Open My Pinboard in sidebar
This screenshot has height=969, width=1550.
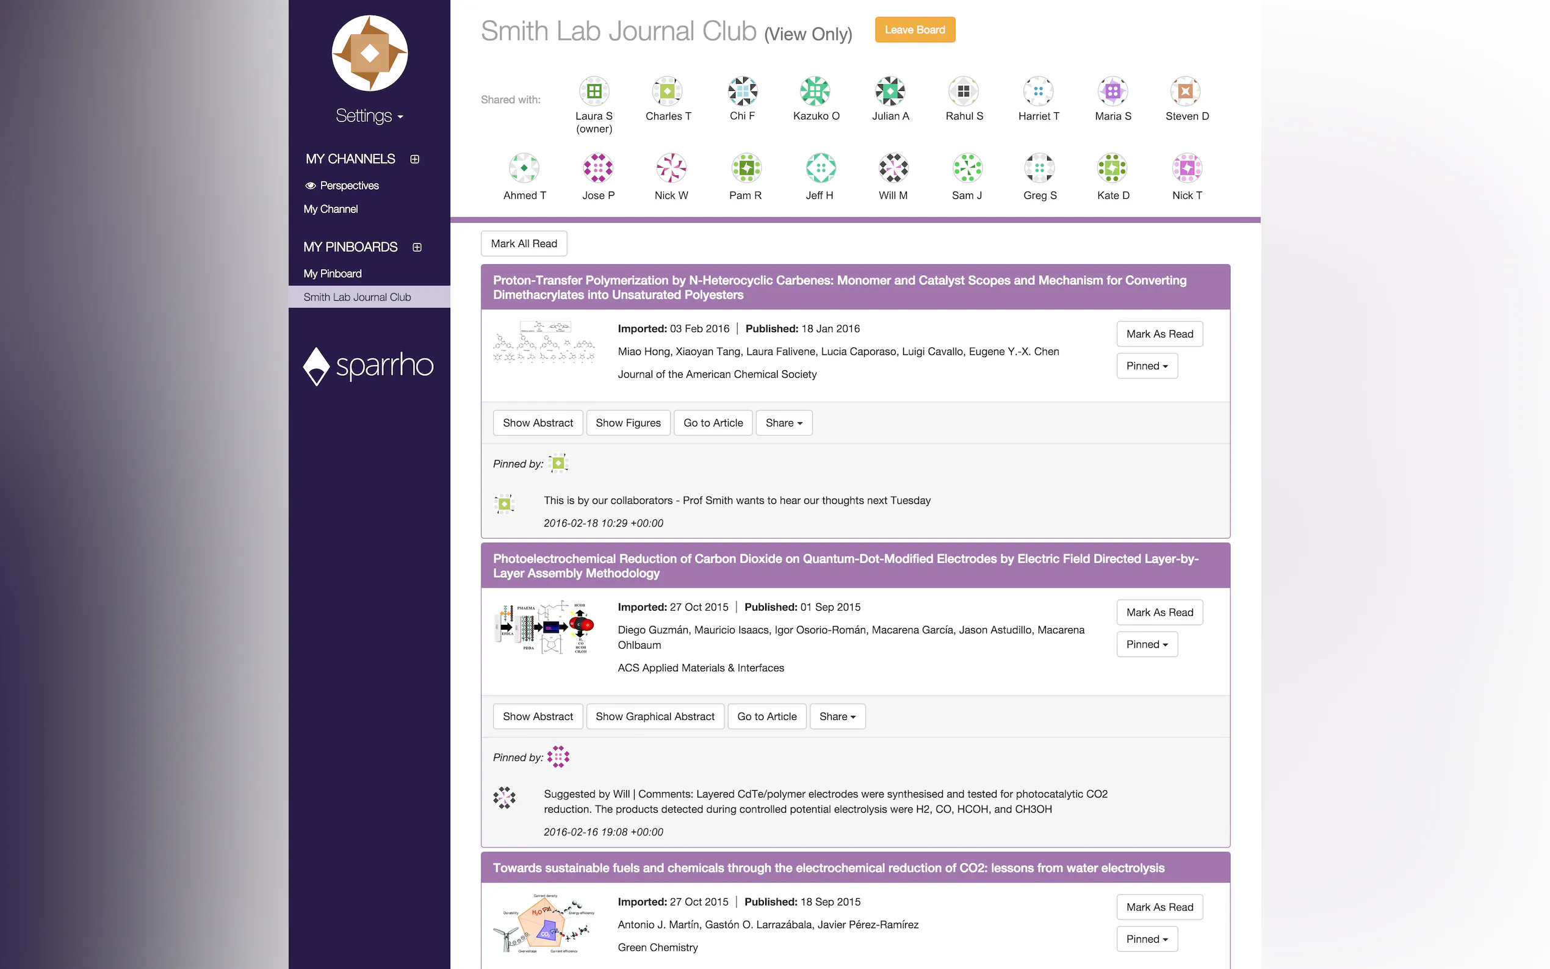pyautogui.click(x=333, y=273)
